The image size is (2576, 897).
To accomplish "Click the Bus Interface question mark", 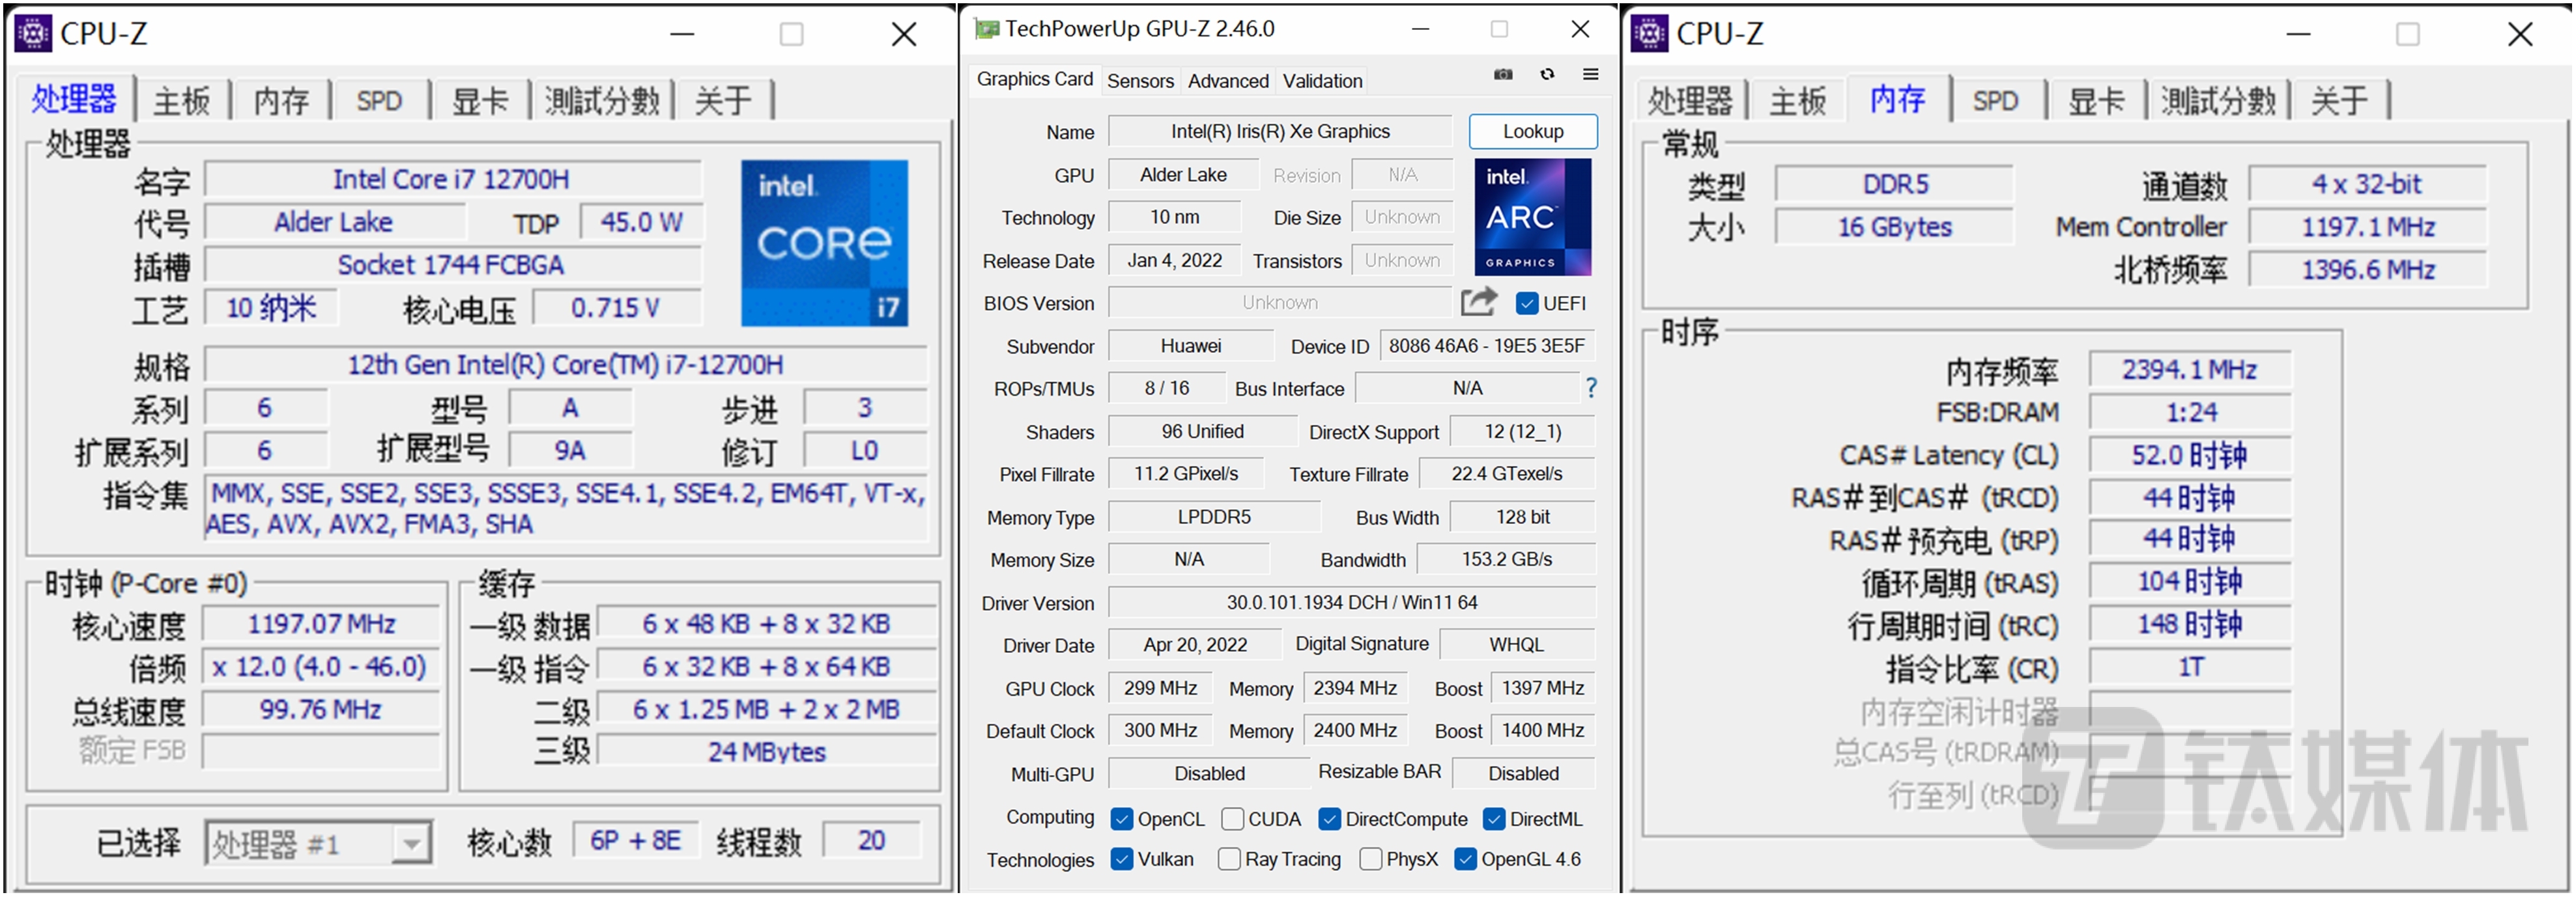I will click(1591, 387).
